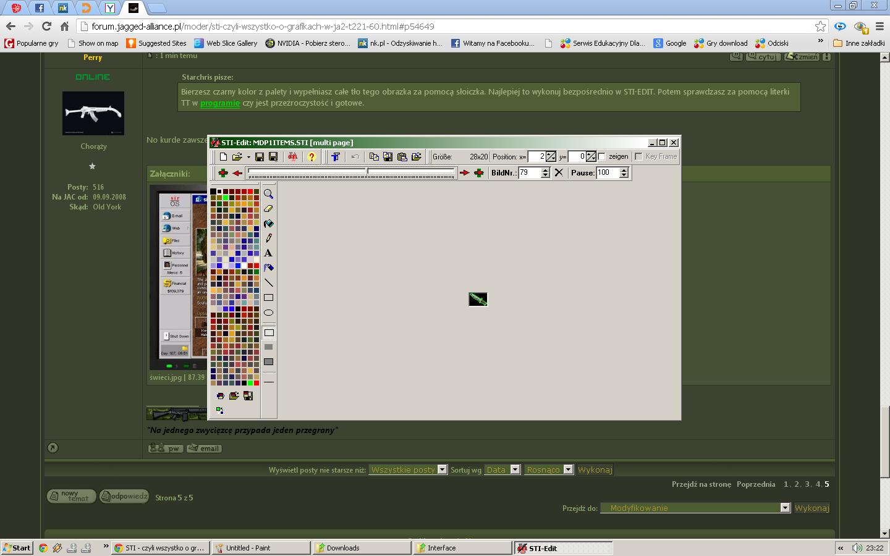Viewport: 890px width, 556px height.
Task: Click the 'odpowiedz' reply button
Action: (124, 496)
